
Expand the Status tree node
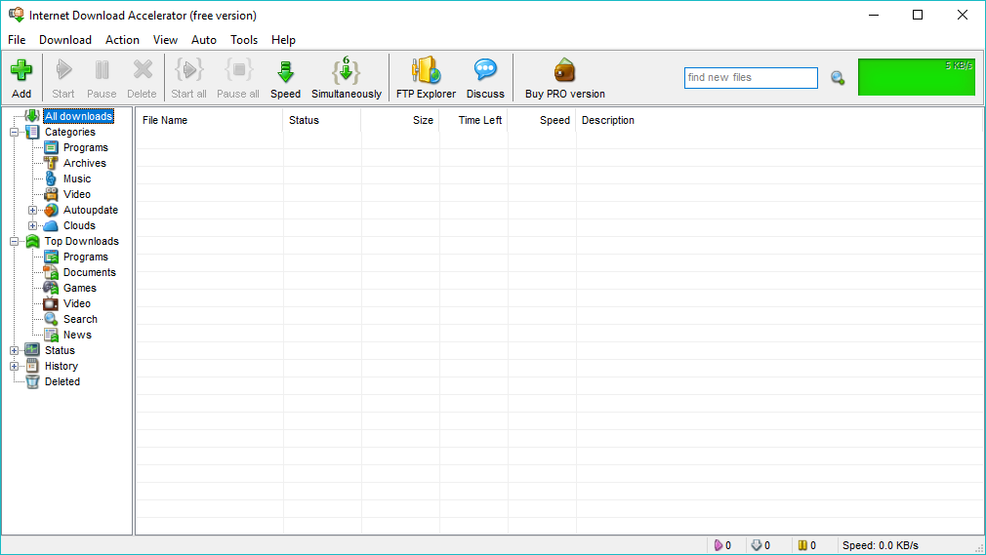click(15, 350)
